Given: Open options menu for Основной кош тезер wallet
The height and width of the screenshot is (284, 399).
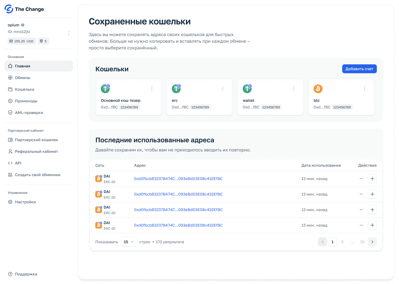Looking at the screenshot, I should 152,89.
